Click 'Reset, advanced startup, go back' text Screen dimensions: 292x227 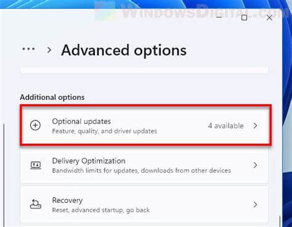point(101,210)
